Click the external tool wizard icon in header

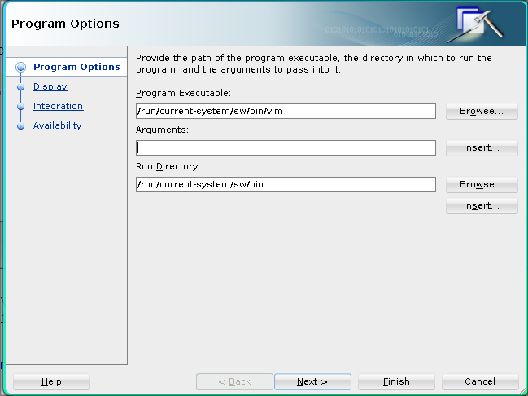pyautogui.click(x=479, y=24)
